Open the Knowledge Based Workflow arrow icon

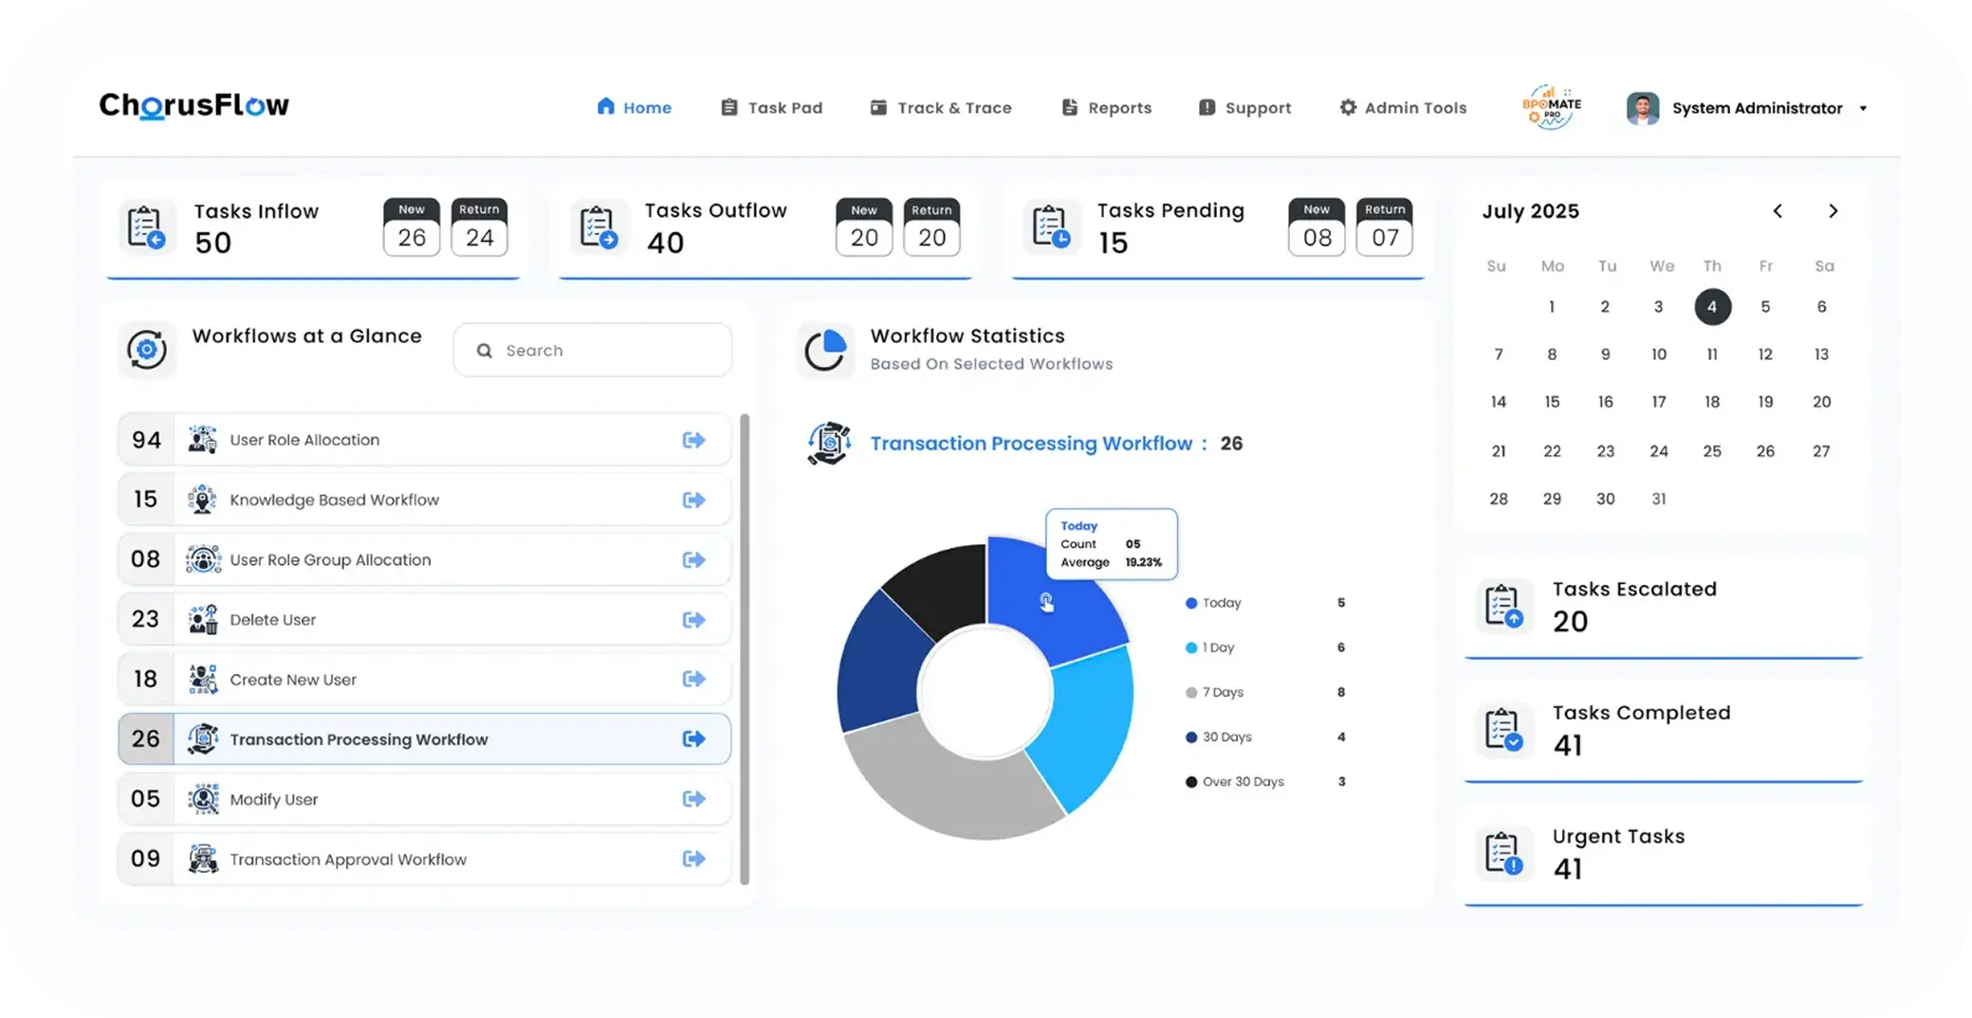pos(693,500)
